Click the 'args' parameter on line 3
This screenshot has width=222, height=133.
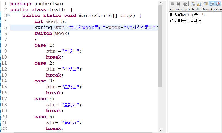coord(127,15)
